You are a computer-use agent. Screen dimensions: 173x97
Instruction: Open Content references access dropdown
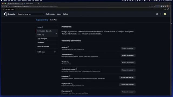(128, 70)
